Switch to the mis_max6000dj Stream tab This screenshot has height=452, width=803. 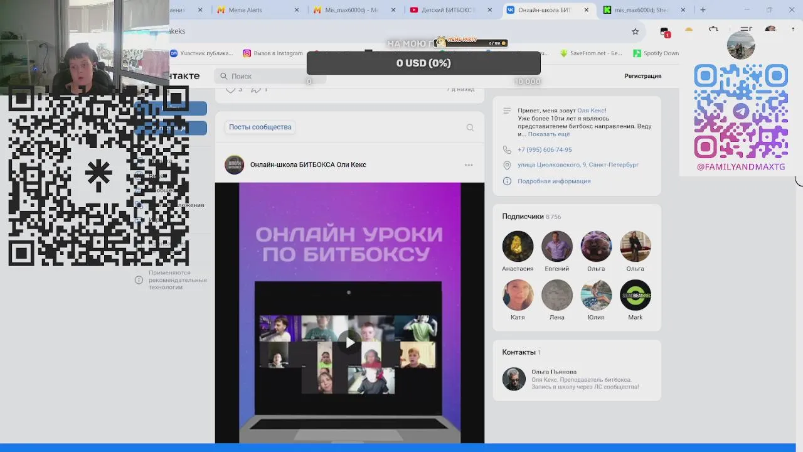[644, 10]
